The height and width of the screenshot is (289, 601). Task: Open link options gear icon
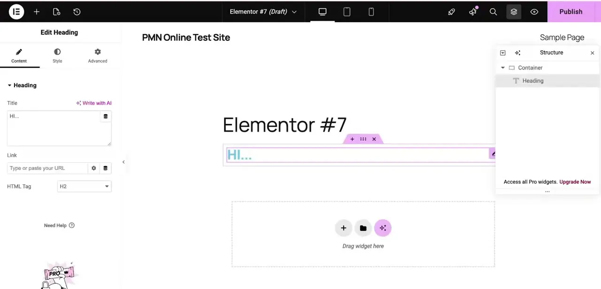(x=94, y=168)
